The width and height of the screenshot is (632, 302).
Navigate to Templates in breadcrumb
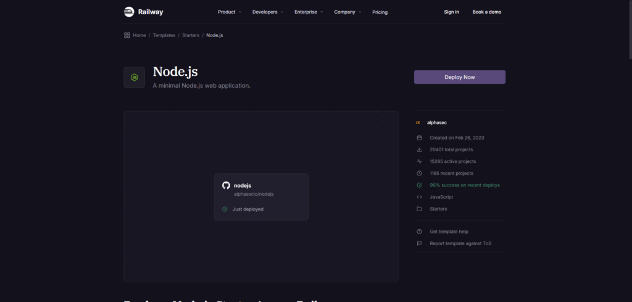164,35
